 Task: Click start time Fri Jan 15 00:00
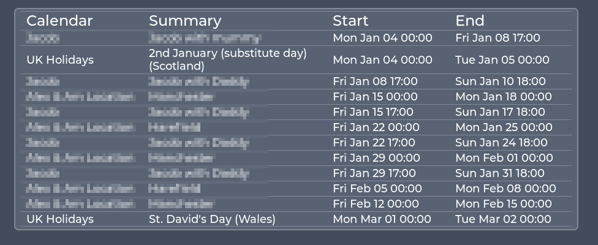click(375, 96)
